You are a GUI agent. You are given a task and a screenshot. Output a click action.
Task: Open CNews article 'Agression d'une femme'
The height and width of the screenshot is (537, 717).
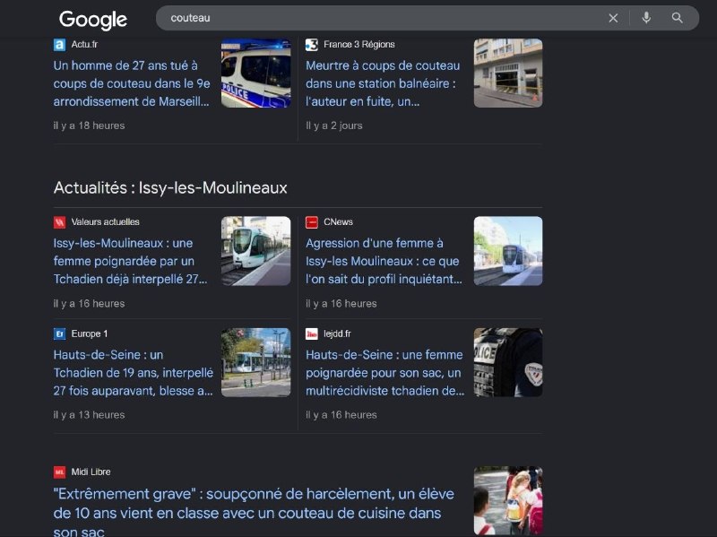[x=384, y=261]
